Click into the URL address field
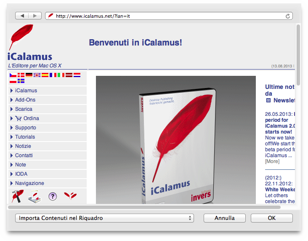 169,16
